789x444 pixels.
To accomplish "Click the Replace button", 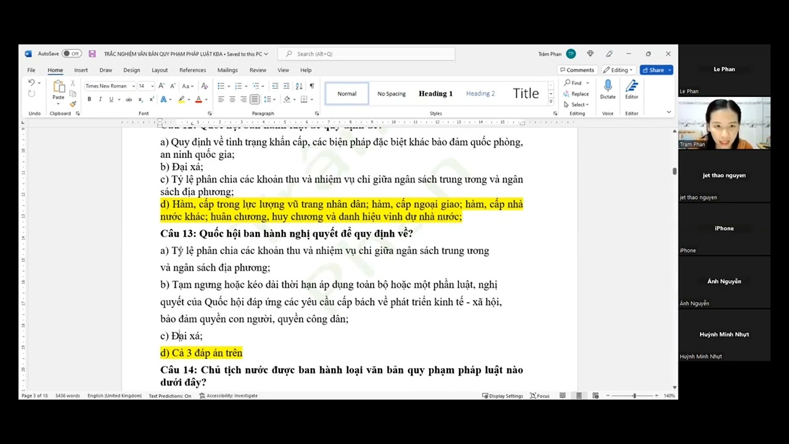I will tap(577, 94).
